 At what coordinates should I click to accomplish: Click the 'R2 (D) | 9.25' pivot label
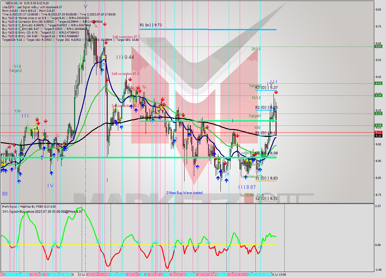266,107
